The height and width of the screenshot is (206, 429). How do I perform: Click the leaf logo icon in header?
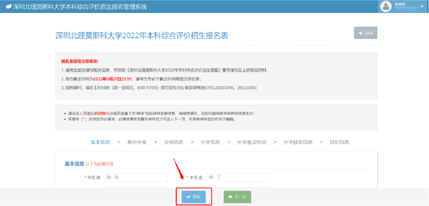8,6
